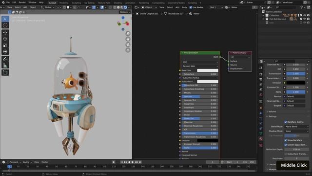Open the Material properties tab
Viewport: 312px width, 176px height.
tap(261, 139)
